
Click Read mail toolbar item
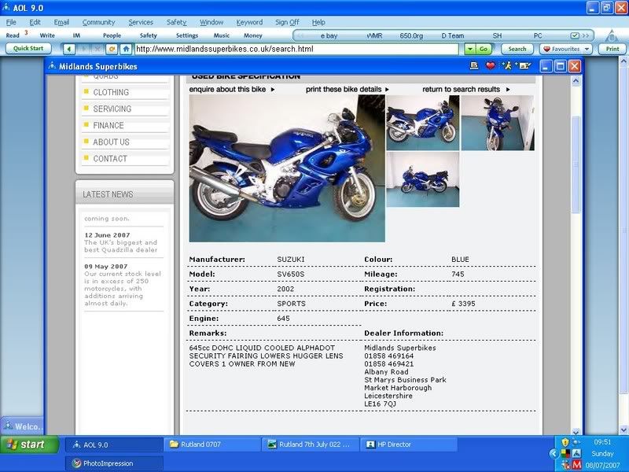(x=13, y=35)
